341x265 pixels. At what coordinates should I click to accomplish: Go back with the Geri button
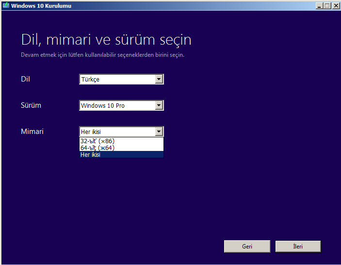coord(247,247)
